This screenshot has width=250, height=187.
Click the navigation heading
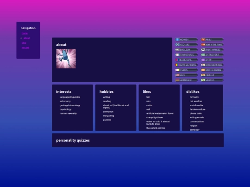(x=28, y=28)
